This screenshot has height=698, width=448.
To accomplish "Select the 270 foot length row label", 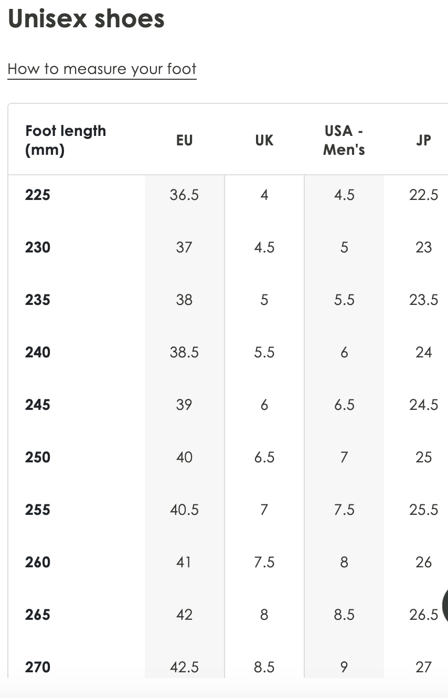I will (x=38, y=667).
